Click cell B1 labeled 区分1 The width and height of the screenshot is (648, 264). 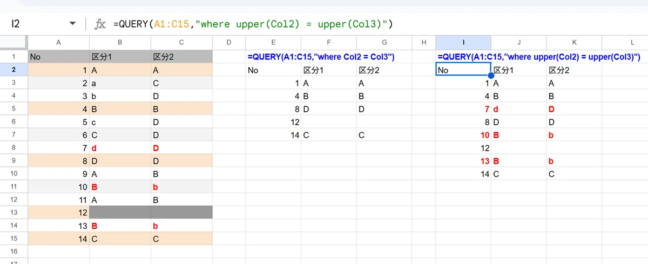tap(120, 57)
